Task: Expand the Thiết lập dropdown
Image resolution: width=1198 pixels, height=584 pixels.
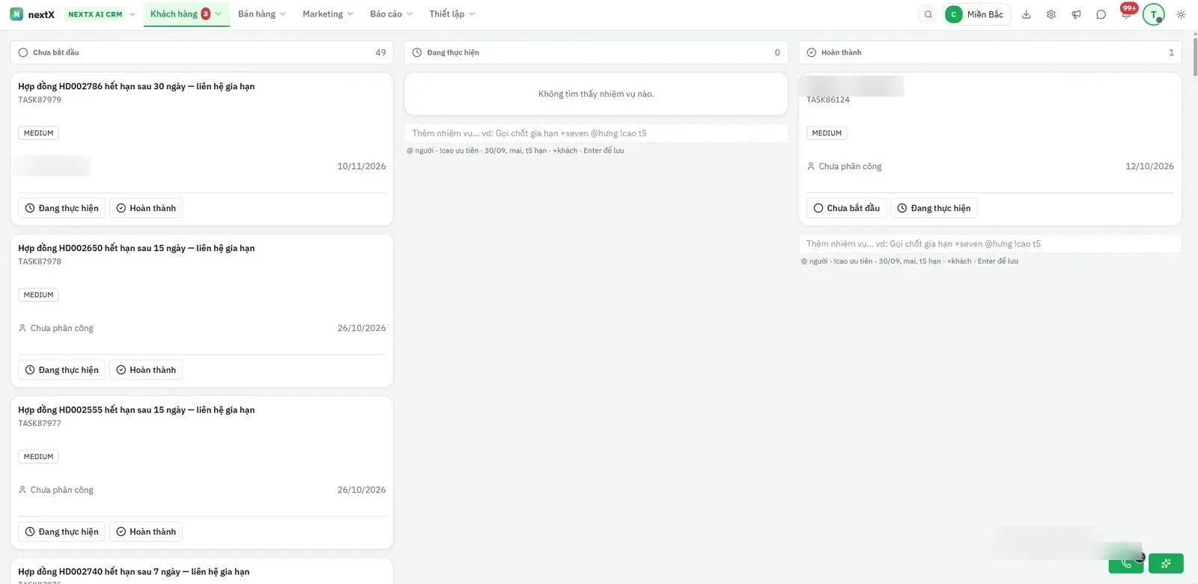Action: [x=451, y=14]
